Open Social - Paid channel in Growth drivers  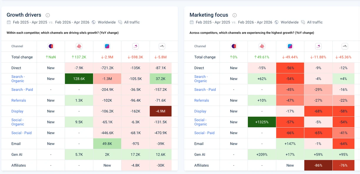[x=21, y=133]
